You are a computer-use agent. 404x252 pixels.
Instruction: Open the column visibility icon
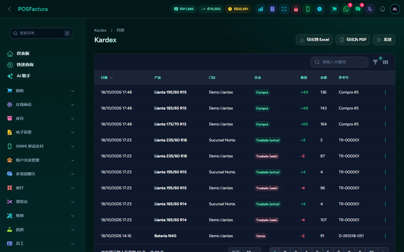[385, 62]
